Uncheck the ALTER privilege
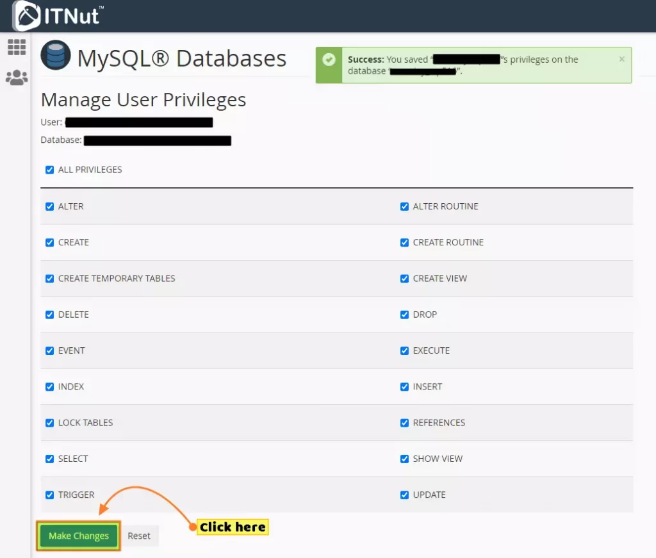The height and width of the screenshot is (558, 656). click(x=49, y=207)
